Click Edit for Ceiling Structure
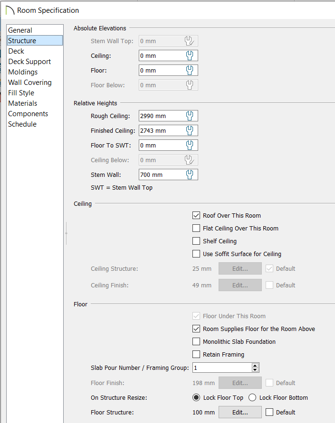 [240, 269]
